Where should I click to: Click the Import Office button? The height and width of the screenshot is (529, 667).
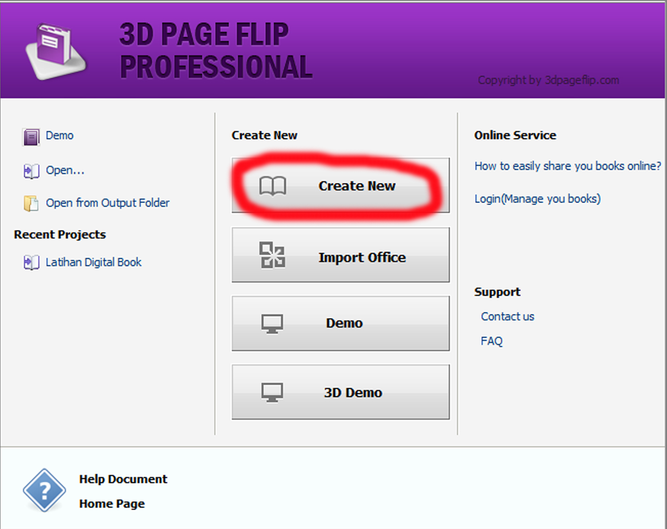click(x=341, y=255)
